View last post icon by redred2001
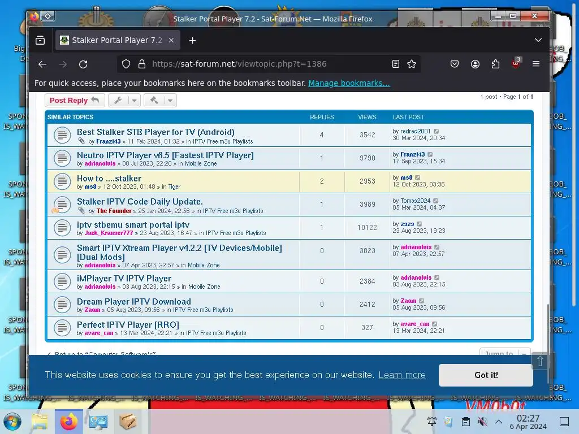The height and width of the screenshot is (434, 579). 436,131
